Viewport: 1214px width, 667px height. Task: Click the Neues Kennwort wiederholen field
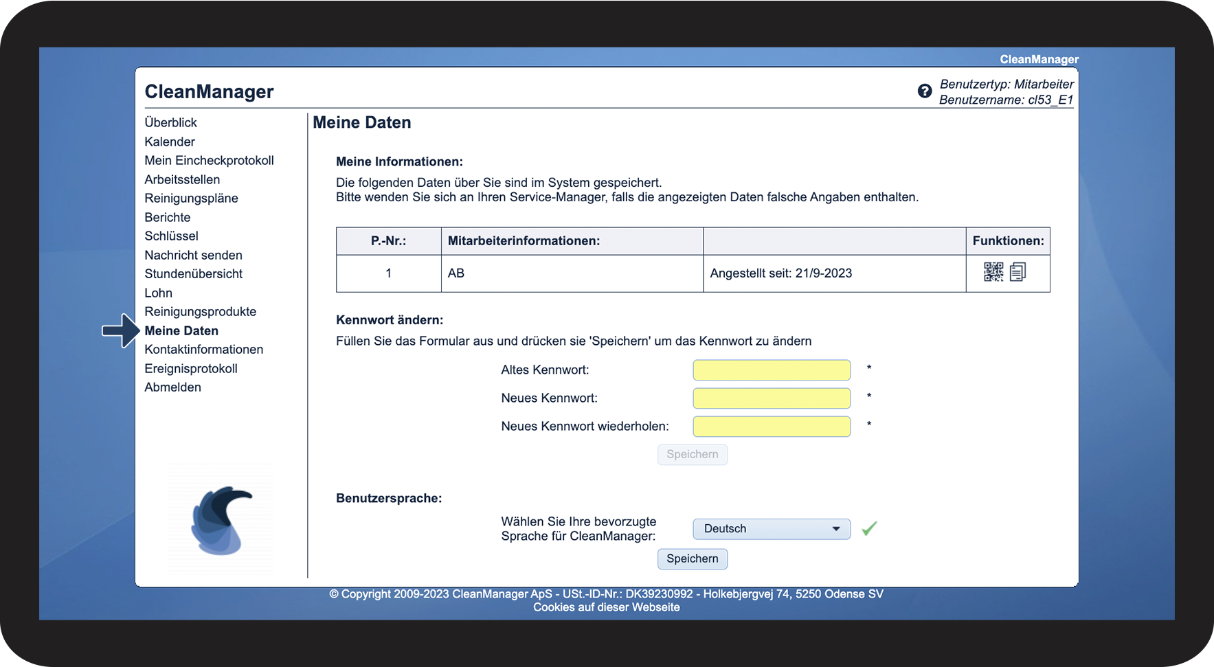pyautogui.click(x=771, y=427)
